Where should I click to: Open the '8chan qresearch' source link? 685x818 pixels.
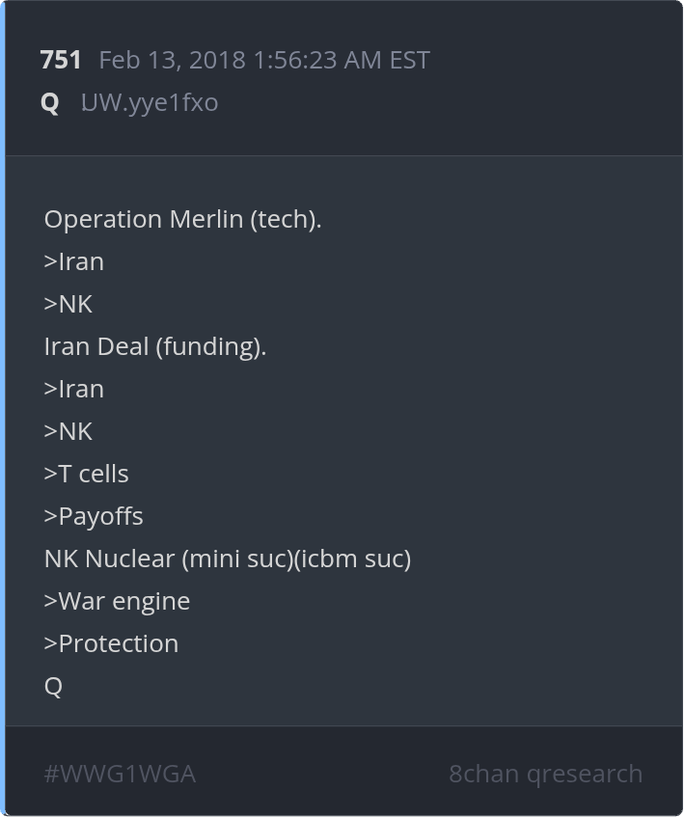[x=545, y=774]
